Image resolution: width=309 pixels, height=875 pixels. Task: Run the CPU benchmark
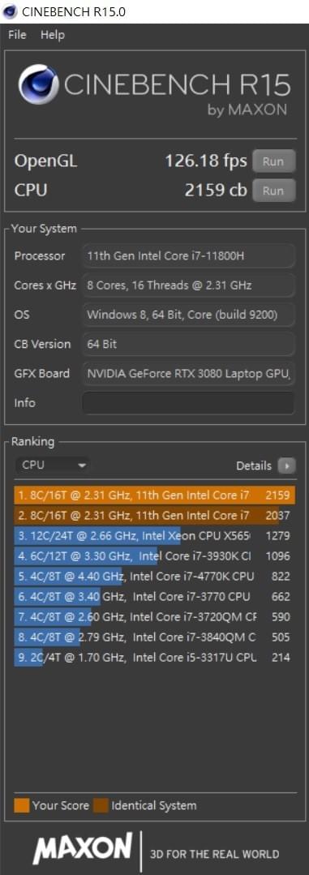[x=273, y=191]
